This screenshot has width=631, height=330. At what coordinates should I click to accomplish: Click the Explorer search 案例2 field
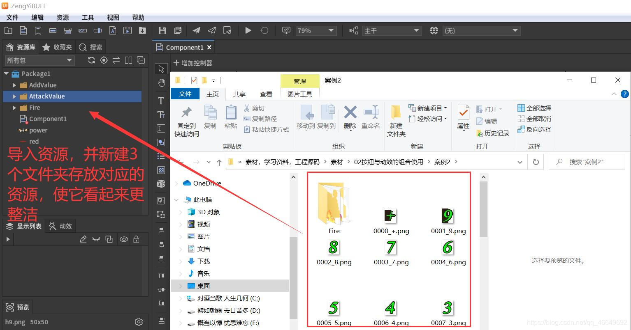click(x=587, y=162)
